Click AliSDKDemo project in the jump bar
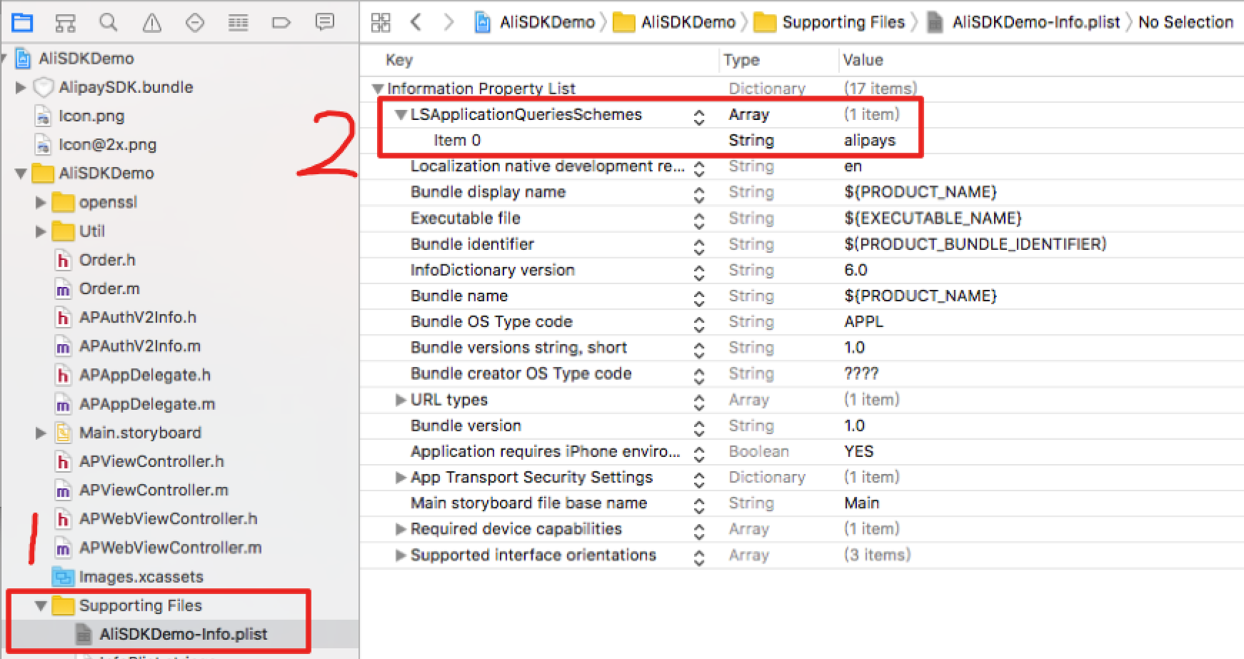This screenshot has height=659, width=1244. click(536, 23)
